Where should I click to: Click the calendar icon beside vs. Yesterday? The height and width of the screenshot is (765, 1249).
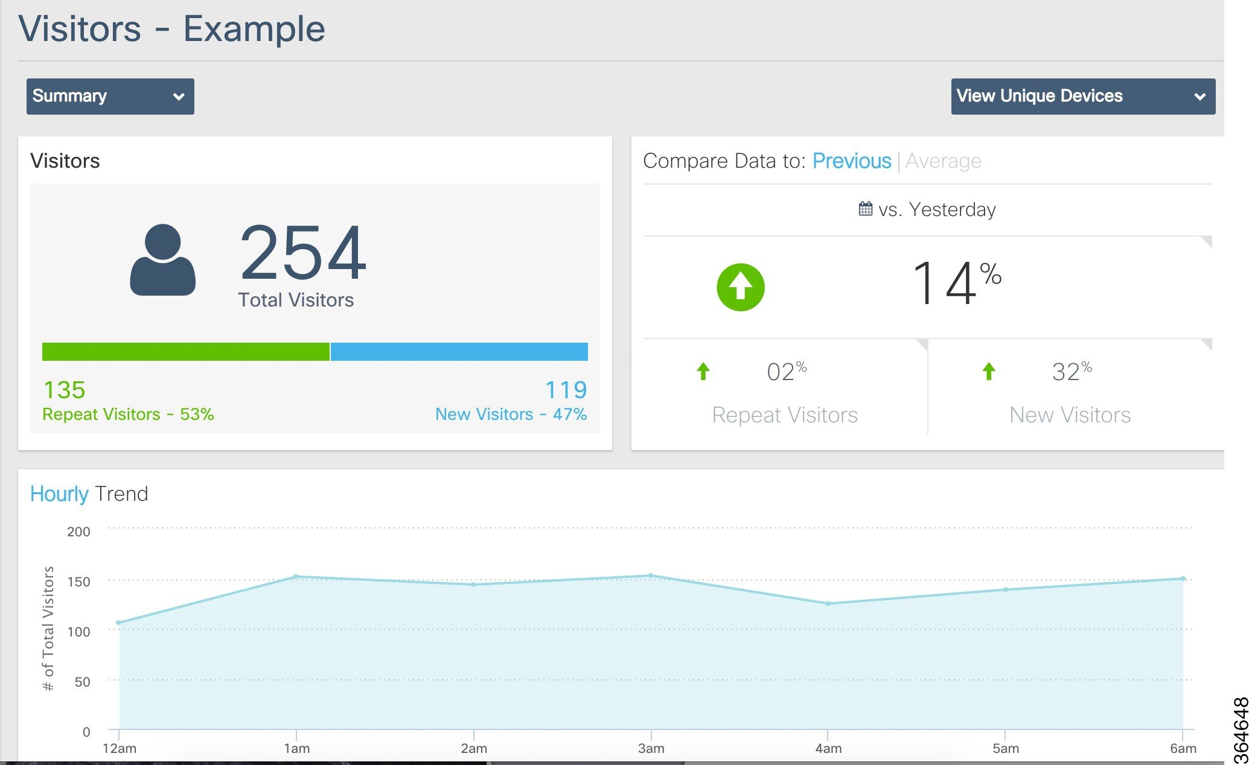pos(865,209)
